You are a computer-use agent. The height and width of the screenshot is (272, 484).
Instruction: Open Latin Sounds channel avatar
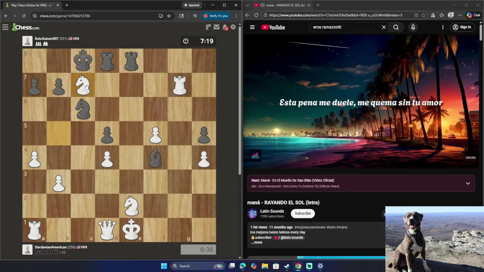coord(252,213)
